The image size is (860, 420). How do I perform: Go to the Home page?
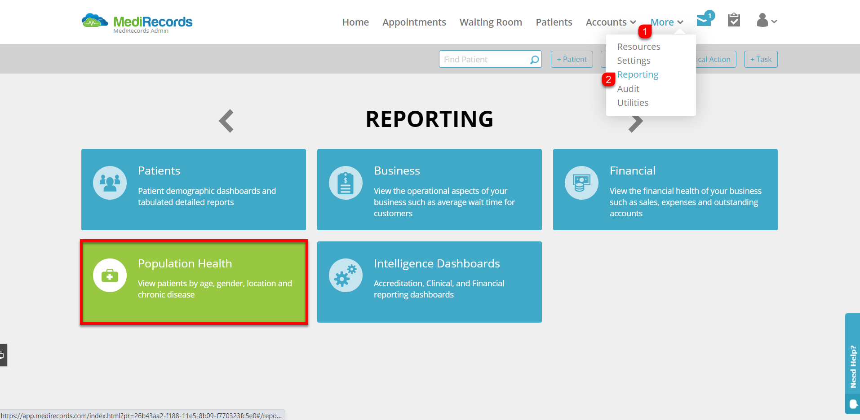(355, 22)
